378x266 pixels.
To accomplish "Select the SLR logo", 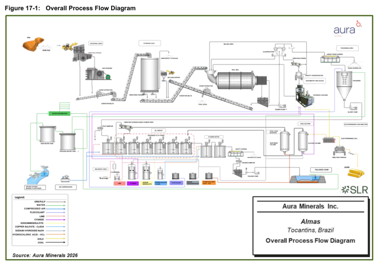I will pos(354,190).
